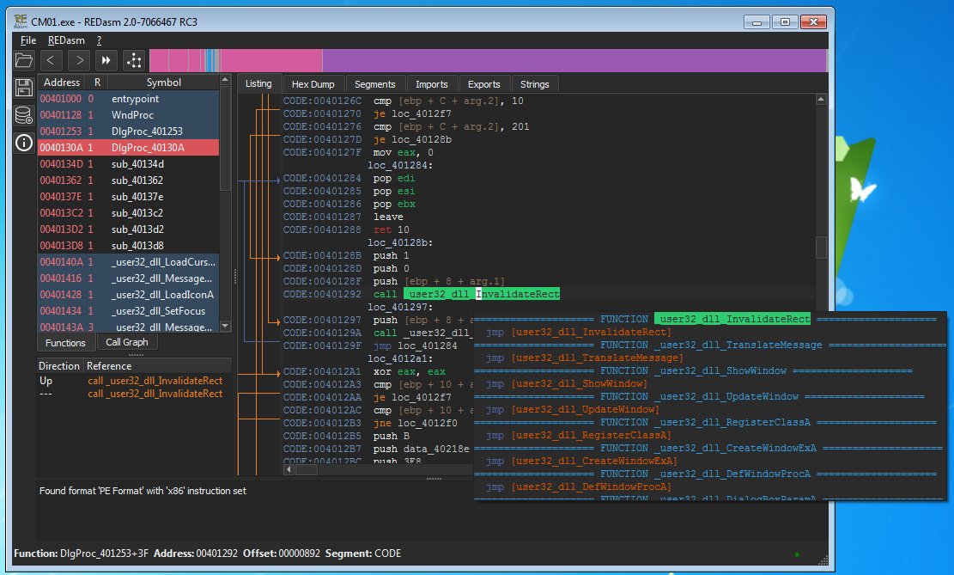Click loc_4012f7 in the je at 00401270
954x575 pixels.
[x=421, y=114]
